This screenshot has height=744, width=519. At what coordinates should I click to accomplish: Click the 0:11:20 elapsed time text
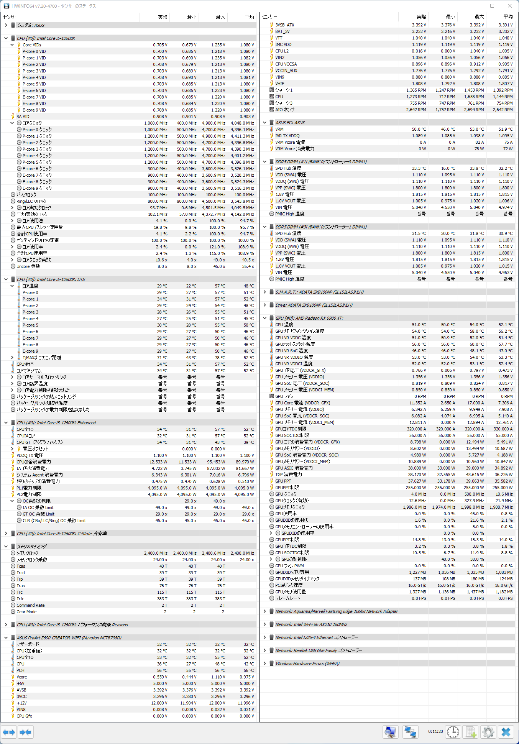(x=435, y=731)
